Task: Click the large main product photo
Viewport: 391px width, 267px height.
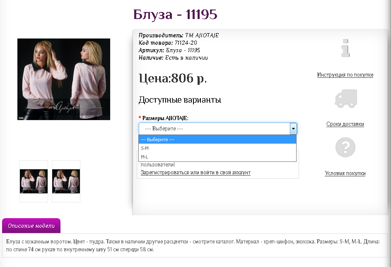Action: tap(63, 79)
